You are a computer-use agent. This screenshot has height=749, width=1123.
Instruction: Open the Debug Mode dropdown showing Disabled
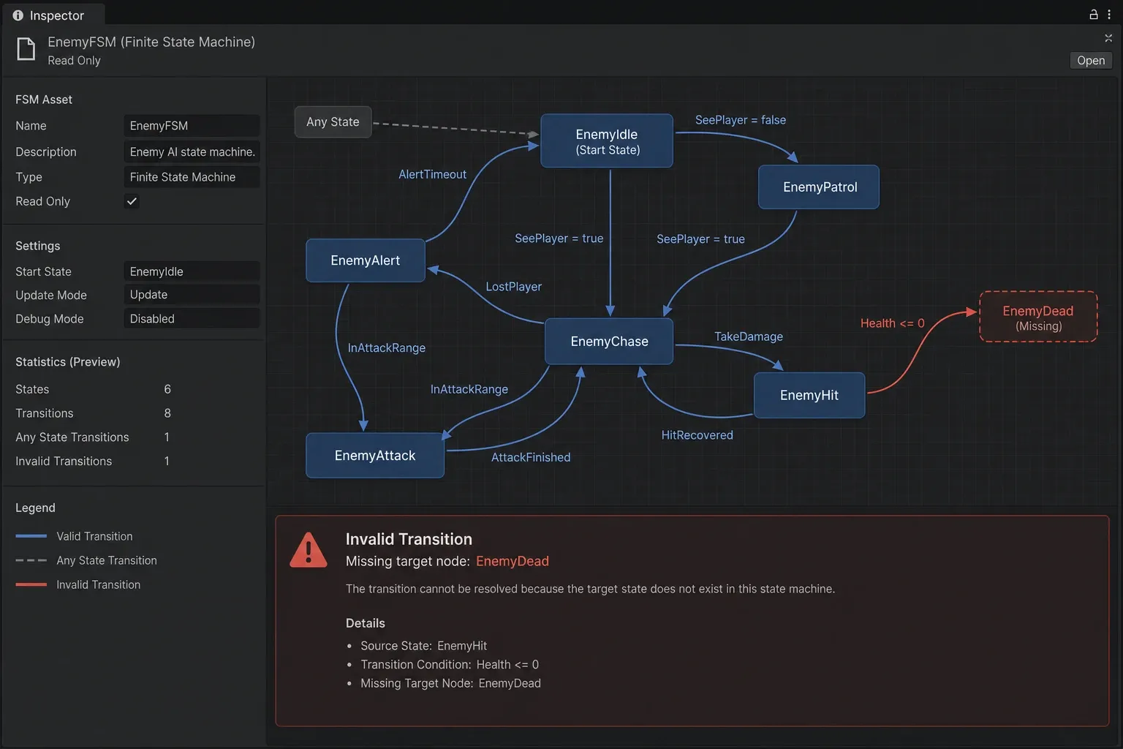pos(192,319)
